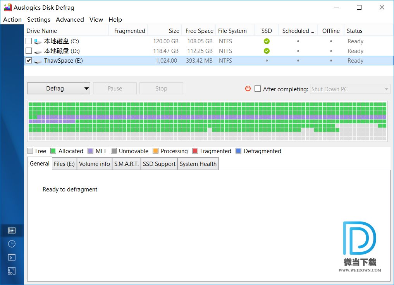
Task: Sort by the SSD column header
Action: coord(267,31)
